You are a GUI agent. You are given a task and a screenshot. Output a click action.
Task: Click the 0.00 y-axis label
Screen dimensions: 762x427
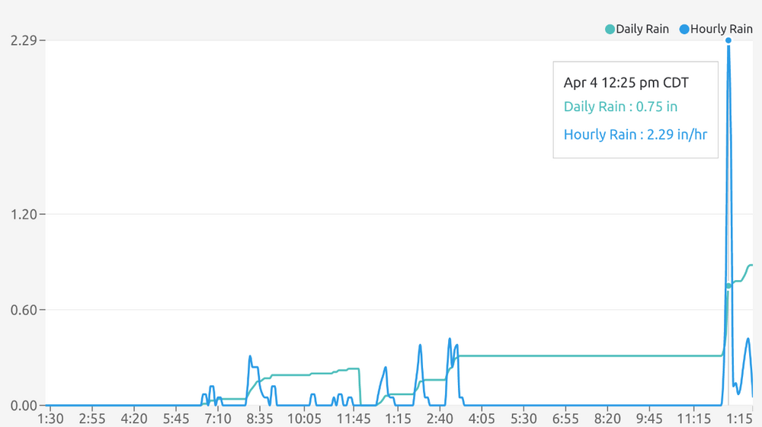click(24, 405)
